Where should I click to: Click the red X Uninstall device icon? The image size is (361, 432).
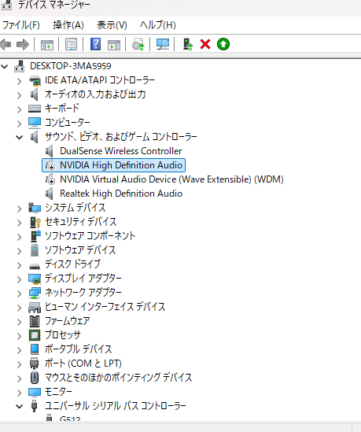point(205,44)
